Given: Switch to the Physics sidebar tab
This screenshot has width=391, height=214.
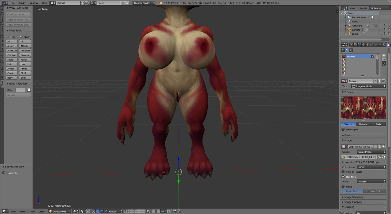Looking at the screenshot, I should [x=2, y=57].
